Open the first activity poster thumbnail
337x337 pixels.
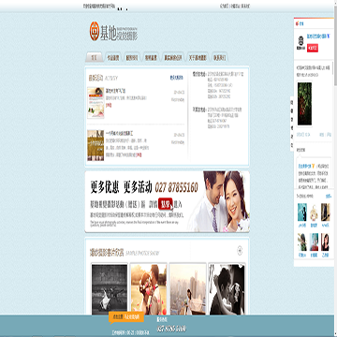pyautogui.click(x=95, y=103)
